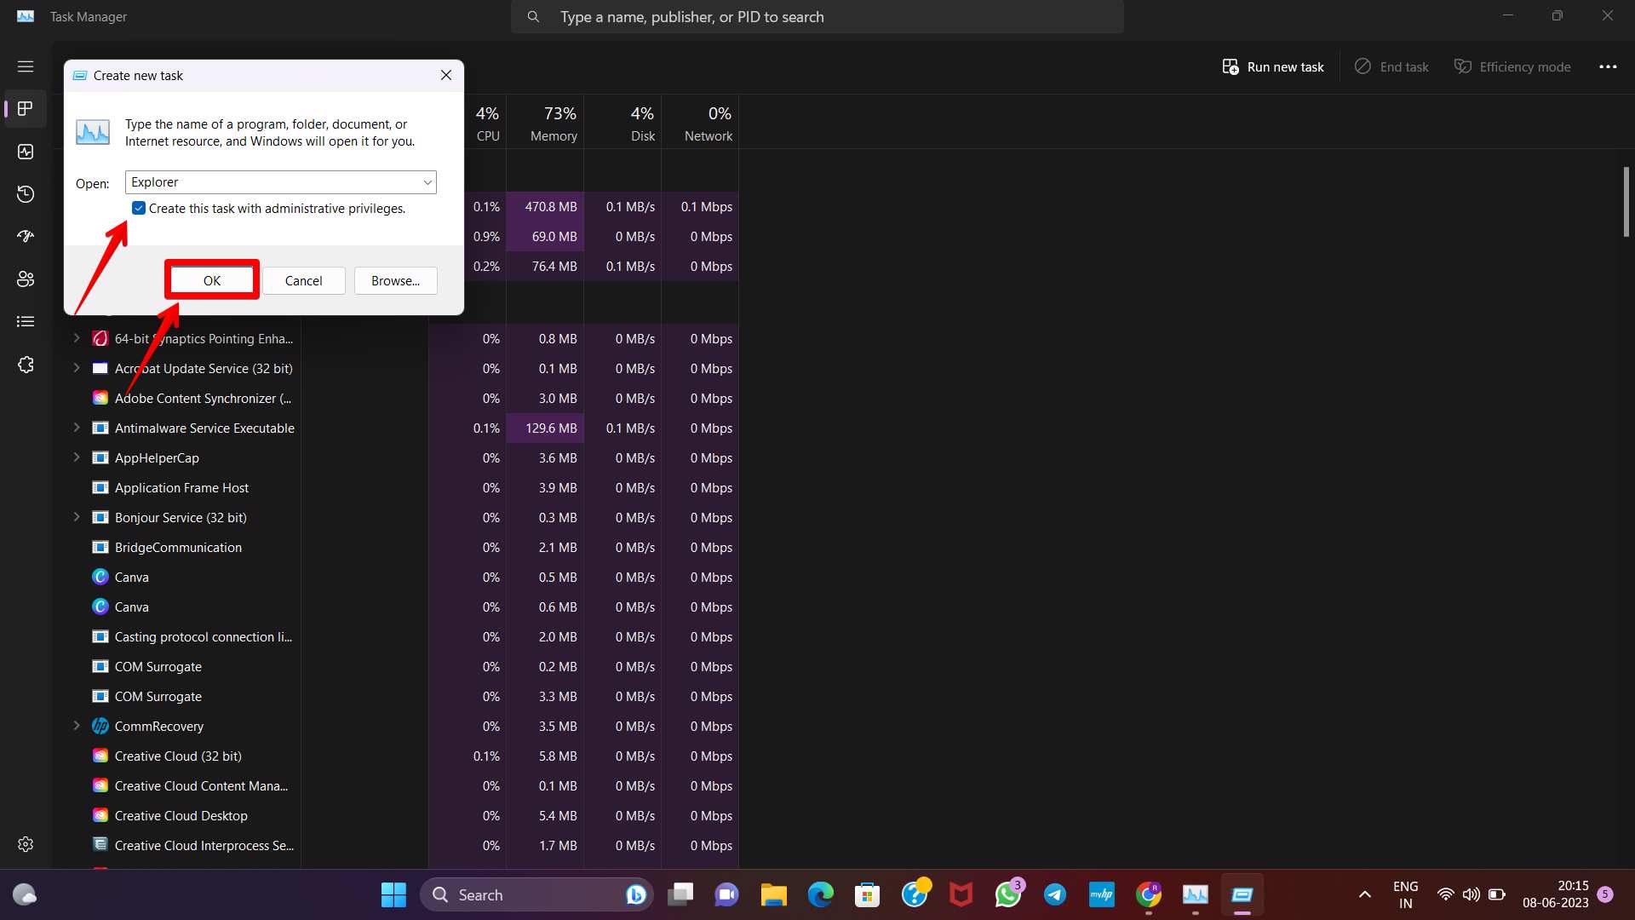The width and height of the screenshot is (1635, 920).
Task: Open the Performance section in Task Manager sidebar
Action: 26,152
